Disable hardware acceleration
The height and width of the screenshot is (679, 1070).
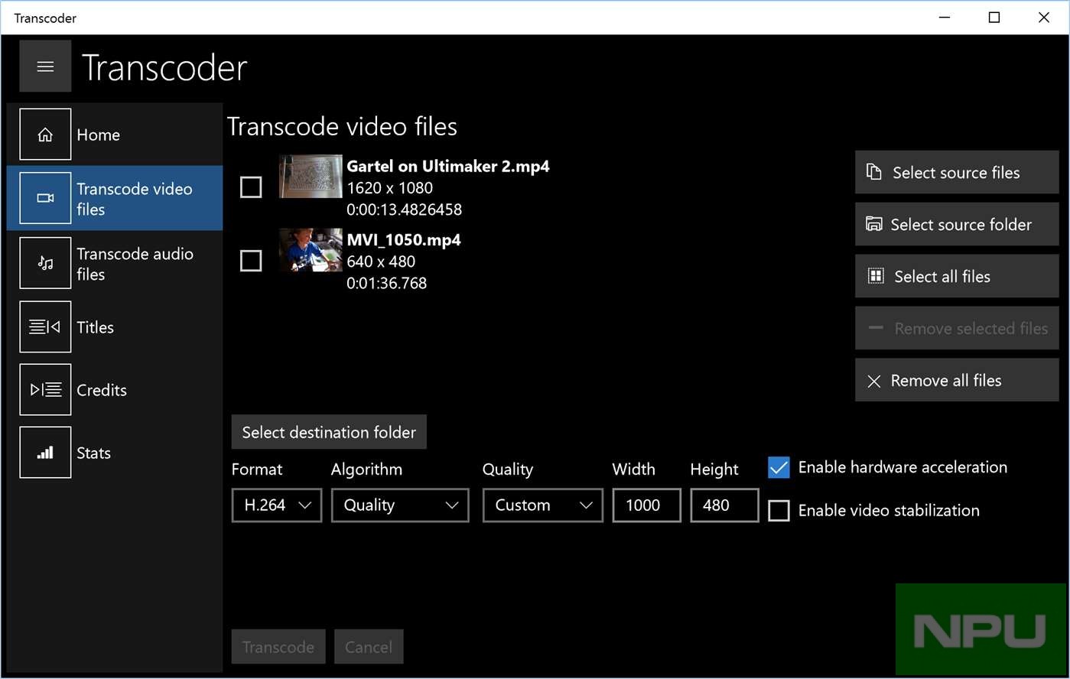point(778,467)
